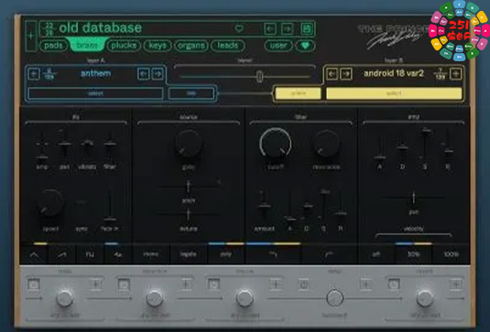The width and height of the screenshot is (490, 332).
Task: Click the rightmost effect knob
Action: point(424,298)
